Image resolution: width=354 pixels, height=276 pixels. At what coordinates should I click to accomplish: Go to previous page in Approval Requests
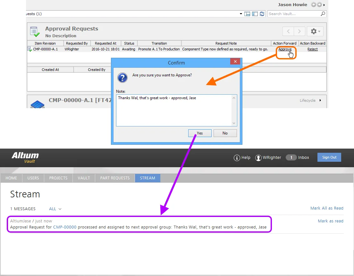(x=288, y=31)
